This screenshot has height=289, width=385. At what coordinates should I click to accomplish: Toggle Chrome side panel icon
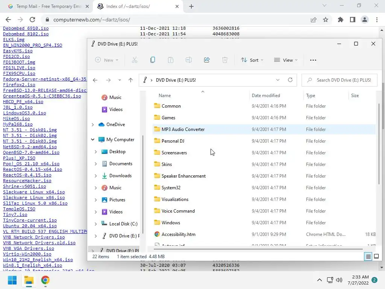click(353, 20)
